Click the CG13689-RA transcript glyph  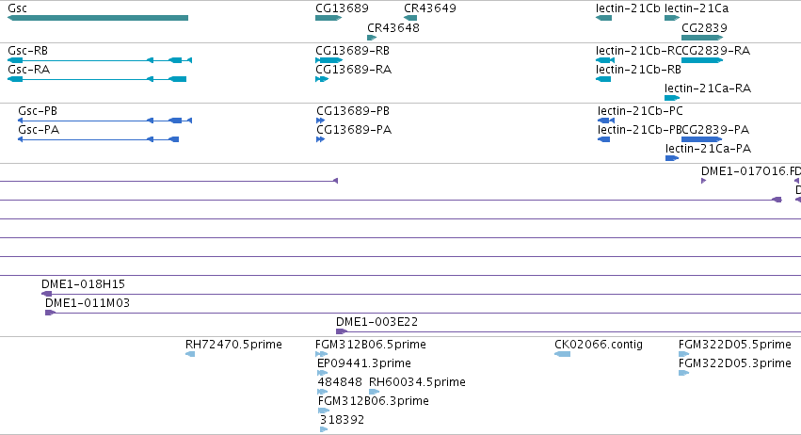pos(322,79)
